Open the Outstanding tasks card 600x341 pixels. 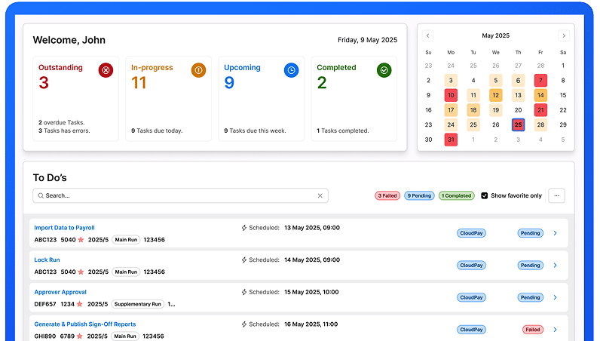click(76, 99)
